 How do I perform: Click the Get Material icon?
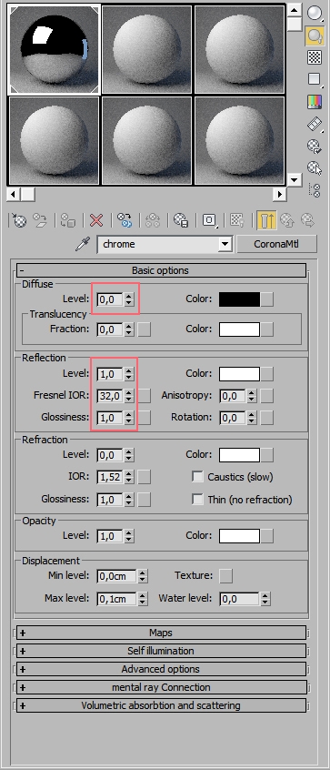pos(19,220)
